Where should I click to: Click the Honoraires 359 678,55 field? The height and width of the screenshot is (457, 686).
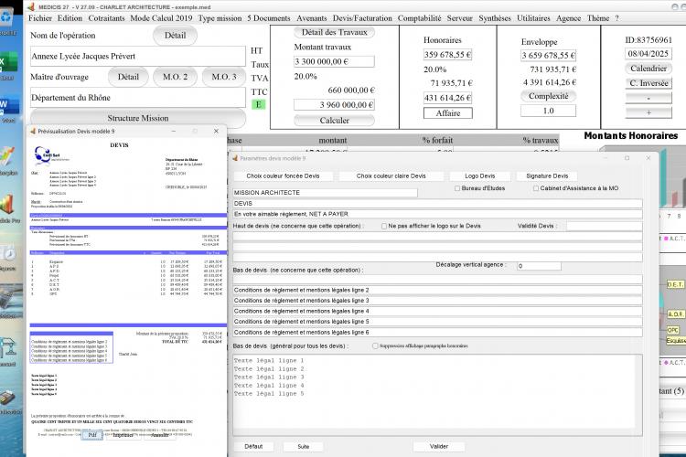coord(447,55)
